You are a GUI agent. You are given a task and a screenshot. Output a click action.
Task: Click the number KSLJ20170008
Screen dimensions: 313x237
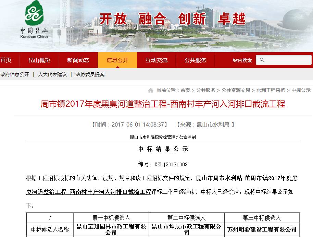coord(171,165)
